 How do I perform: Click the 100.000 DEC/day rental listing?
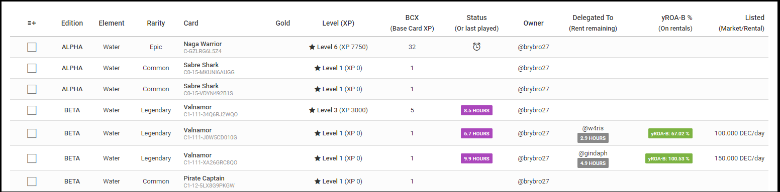coord(739,133)
